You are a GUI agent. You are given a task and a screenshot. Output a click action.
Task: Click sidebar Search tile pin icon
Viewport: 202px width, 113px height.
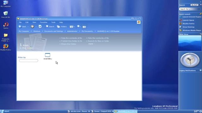point(201,5)
